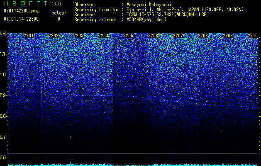
Task: Click the meteor count value 0
Action: click(59, 19)
